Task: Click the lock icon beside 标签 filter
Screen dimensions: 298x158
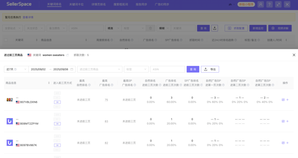Action: pyautogui.click(x=150, y=28)
